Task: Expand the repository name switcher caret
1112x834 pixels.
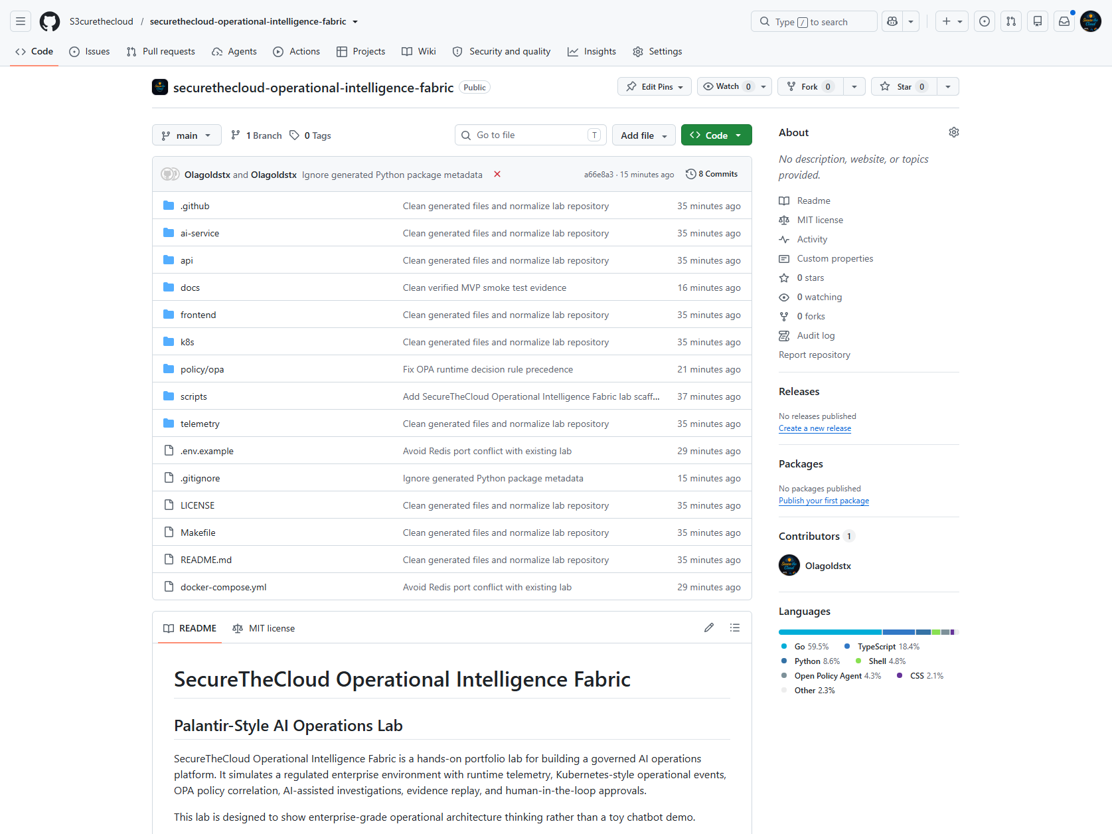Action: [355, 22]
